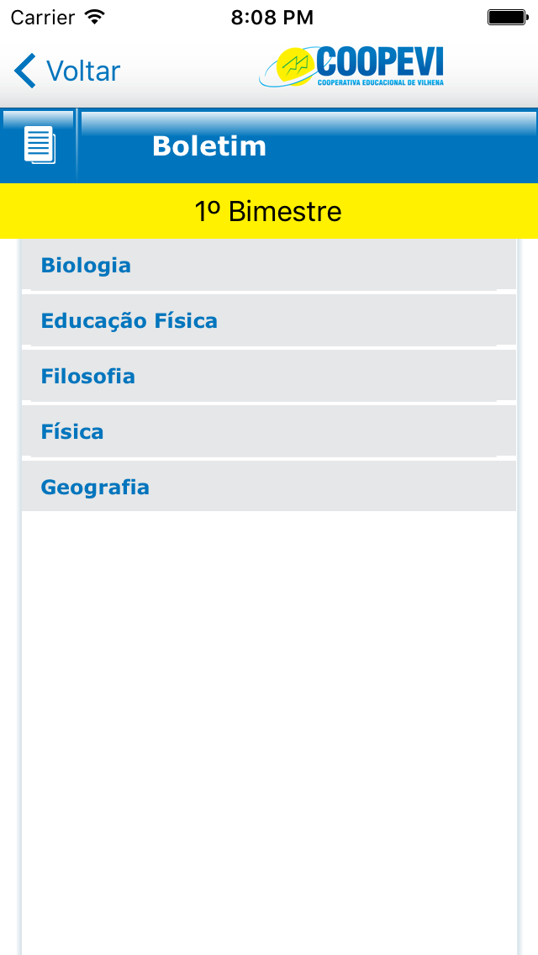538x955 pixels.
Task: Show grades for Física
Action: (x=269, y=432)
